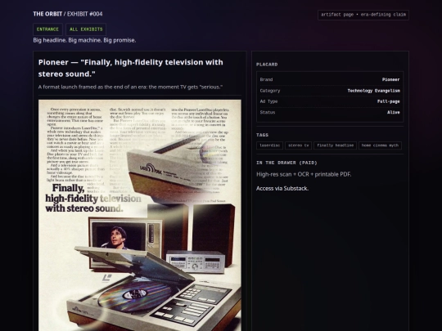Select the laserdisc tag
The image size is (442, 331).
[270, 145]
